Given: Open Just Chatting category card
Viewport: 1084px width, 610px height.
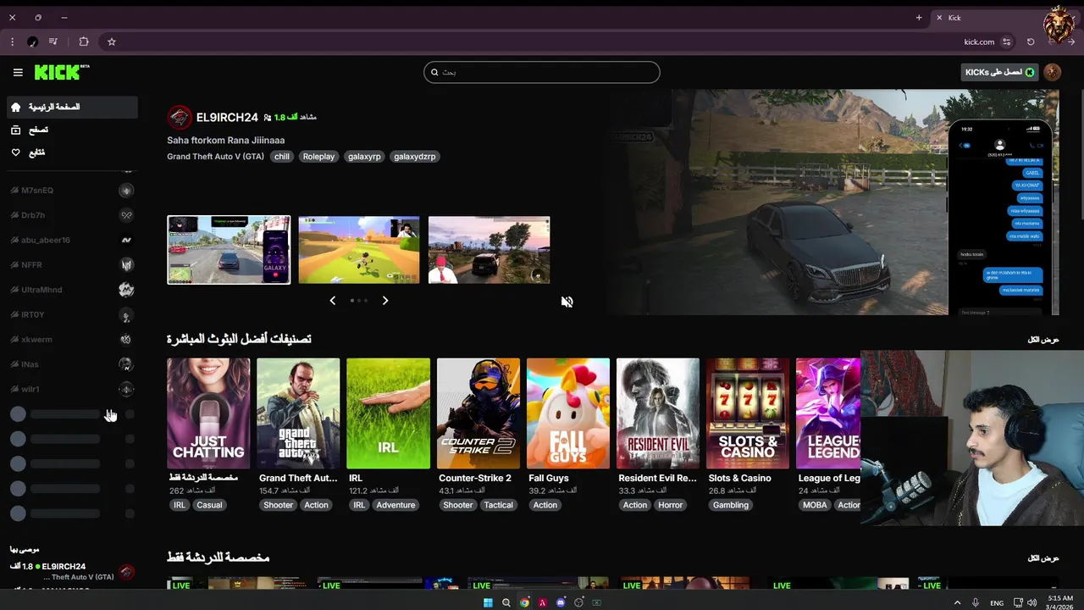Looking at the screenshot, I should coord(208,413).
